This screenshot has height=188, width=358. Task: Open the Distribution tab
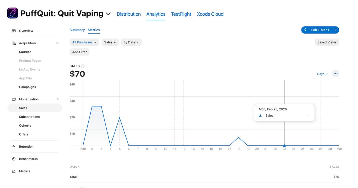coord(129,14)
